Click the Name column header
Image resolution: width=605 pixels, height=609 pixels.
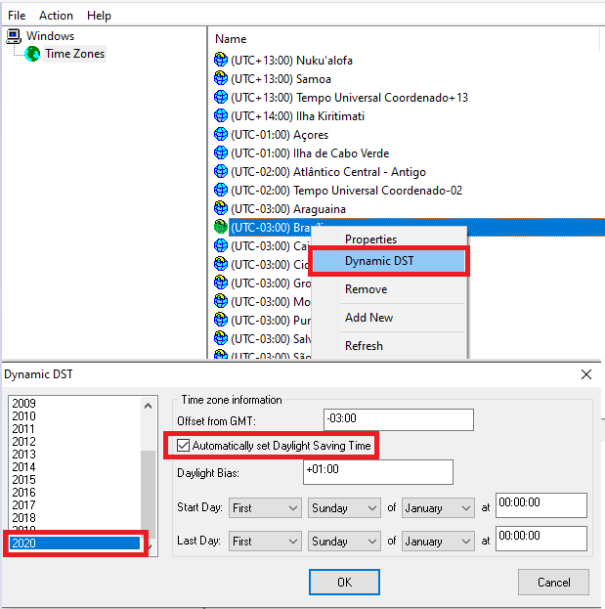(x=231, y=39)
